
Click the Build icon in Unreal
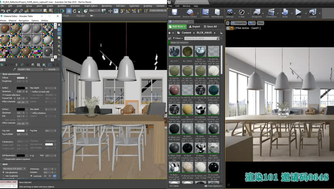pos(285,13)
